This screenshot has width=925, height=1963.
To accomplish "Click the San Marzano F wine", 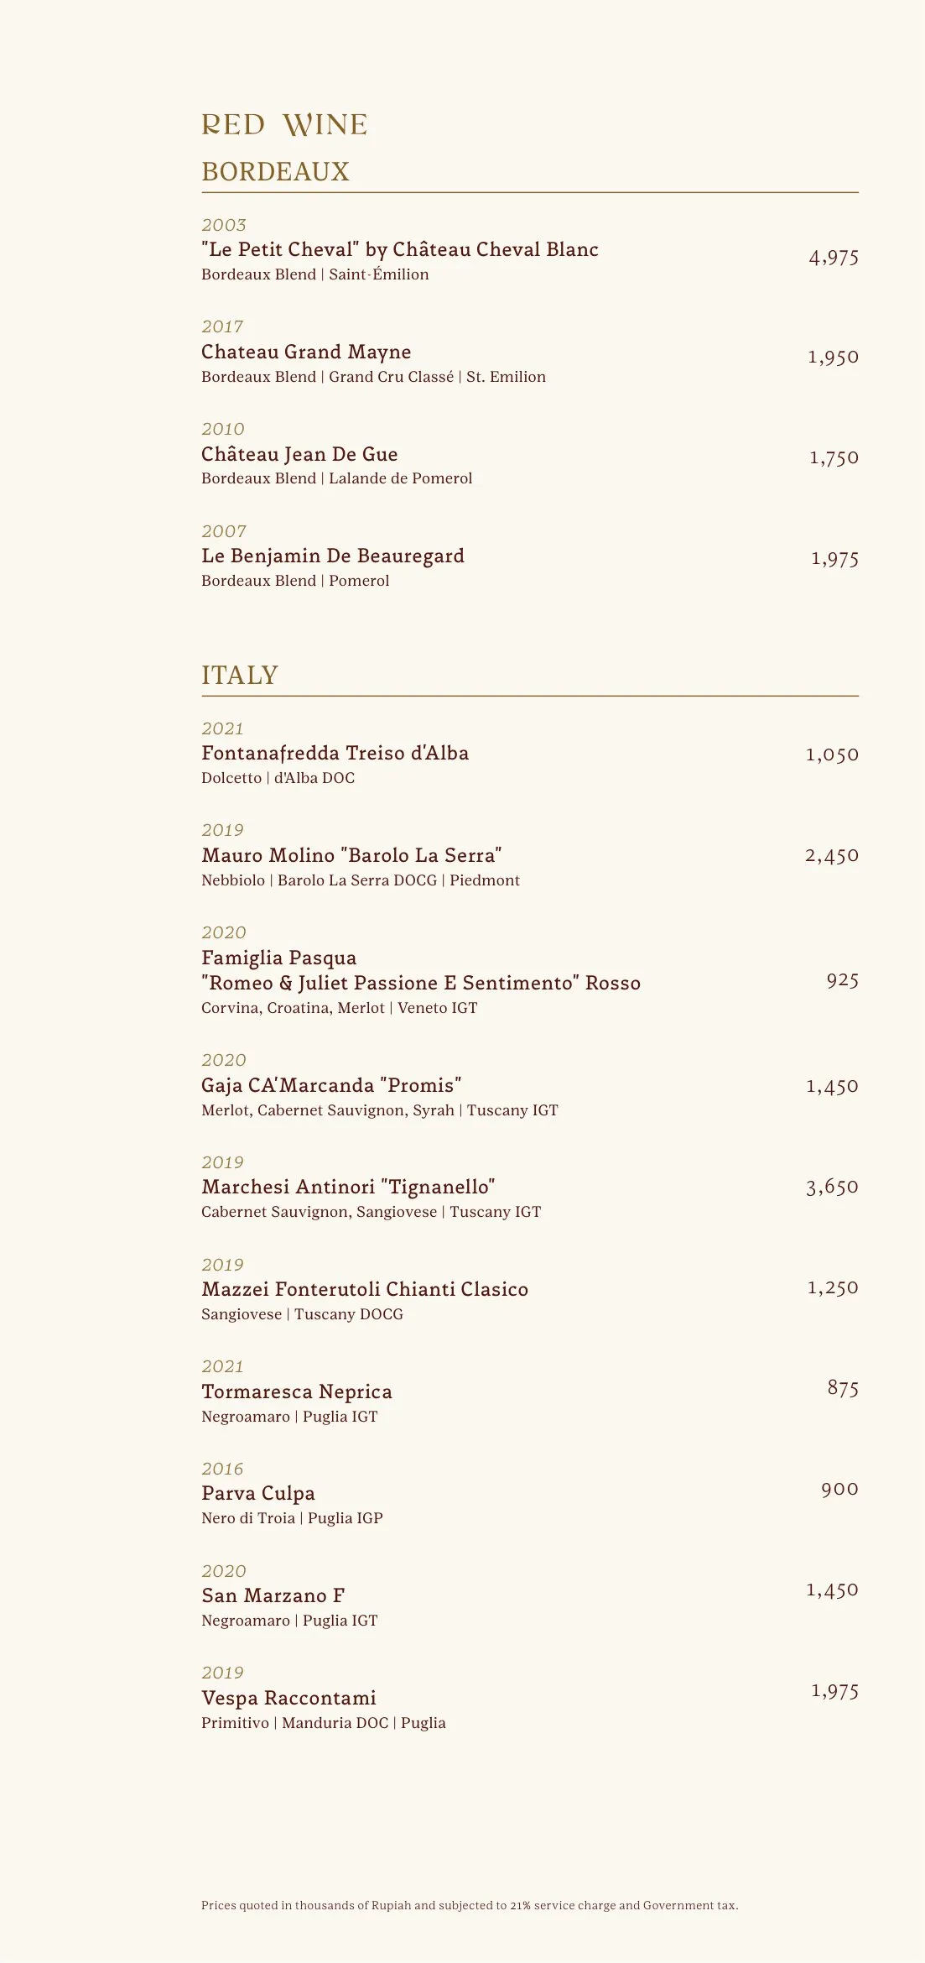I will [x=273, y=1595].
